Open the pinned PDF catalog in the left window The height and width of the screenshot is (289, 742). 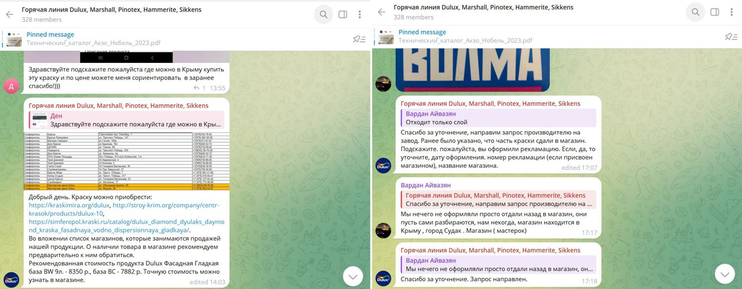pyautogui.click(x=93, y=39)
